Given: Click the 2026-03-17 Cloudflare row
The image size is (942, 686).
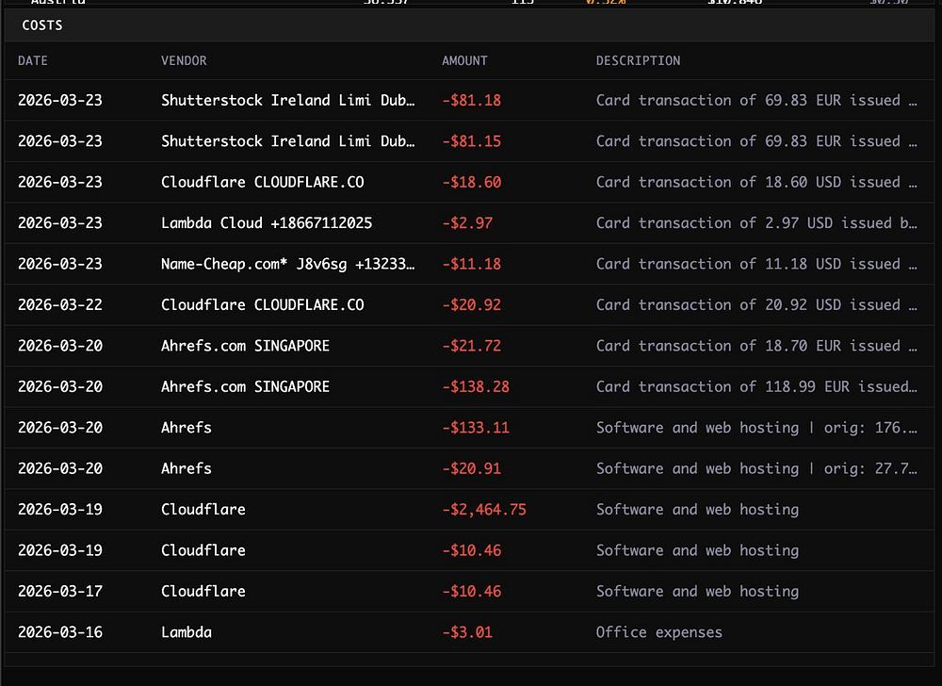Looking at the screenshot, I should coord(469,591).
